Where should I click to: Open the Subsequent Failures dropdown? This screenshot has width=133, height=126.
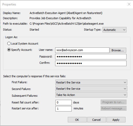pos(91,95)
